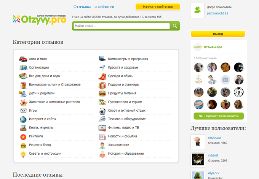This screenshot has height=179, width=259.
Task: Open the Компьютеры и программы category link
Action: coord(128,59)
